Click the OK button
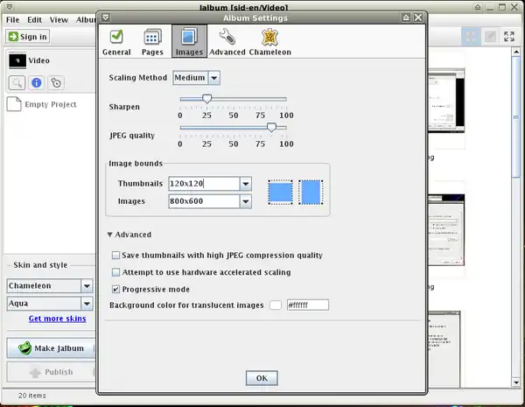 [261, 378]
